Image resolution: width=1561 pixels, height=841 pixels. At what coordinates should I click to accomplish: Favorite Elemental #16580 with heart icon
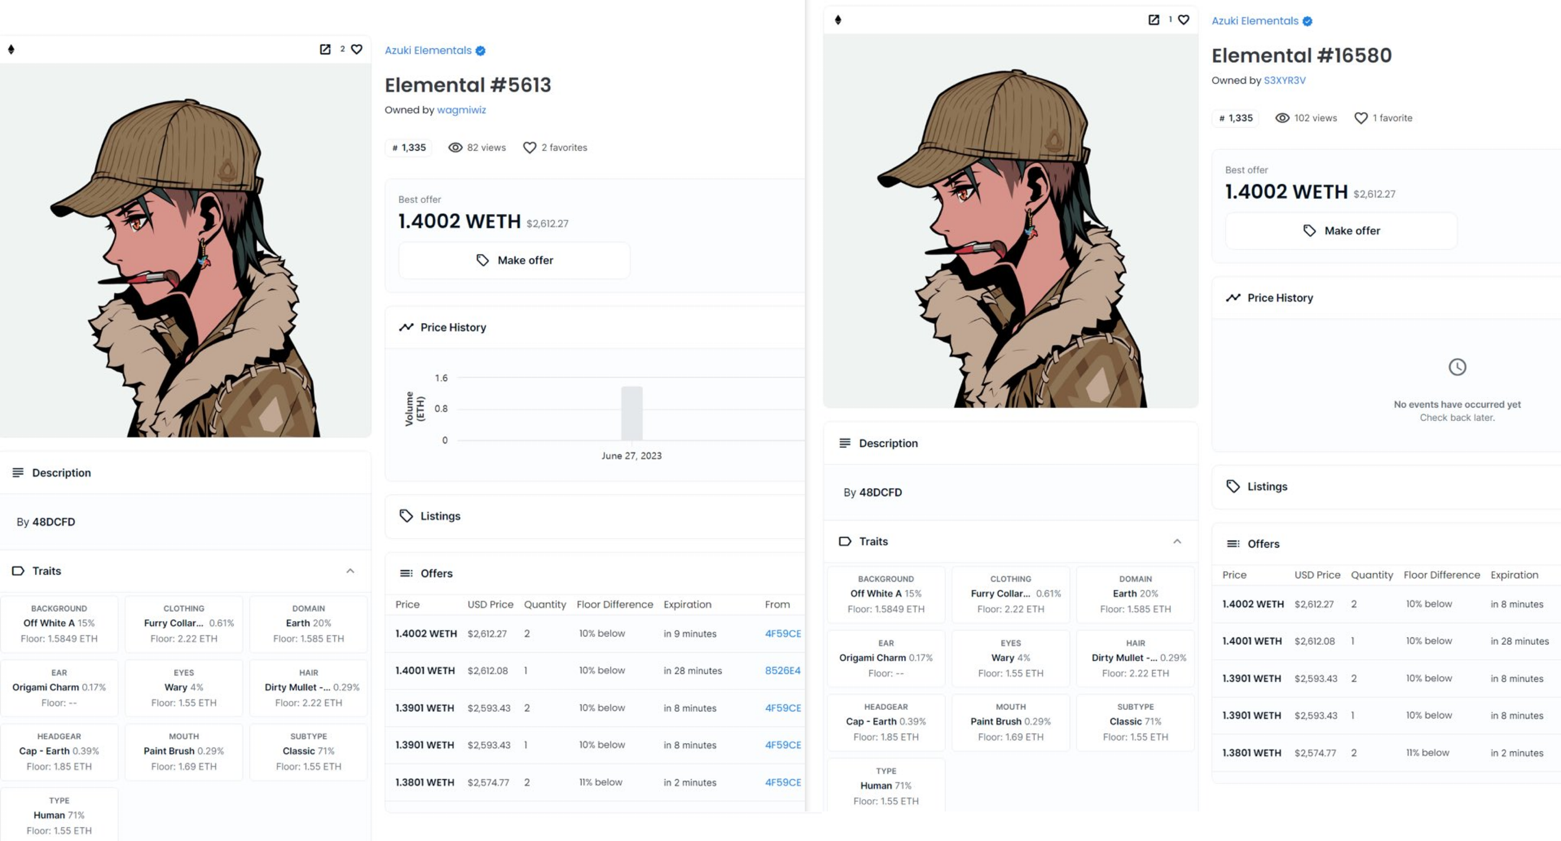point(1183,20)
